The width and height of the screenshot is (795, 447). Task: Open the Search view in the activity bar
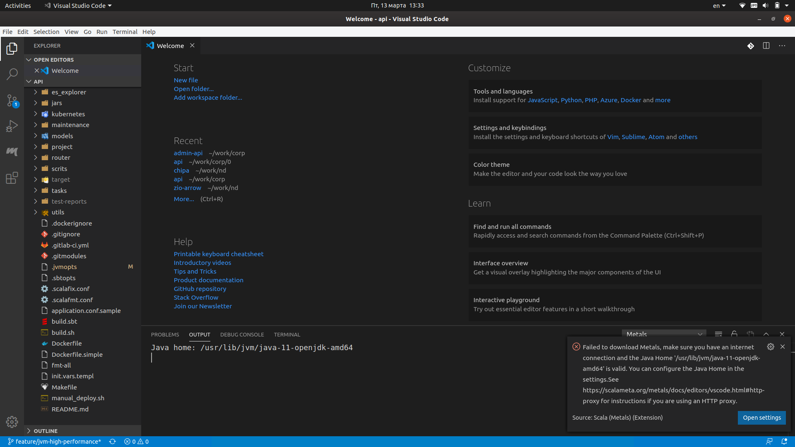coord(12,74)
